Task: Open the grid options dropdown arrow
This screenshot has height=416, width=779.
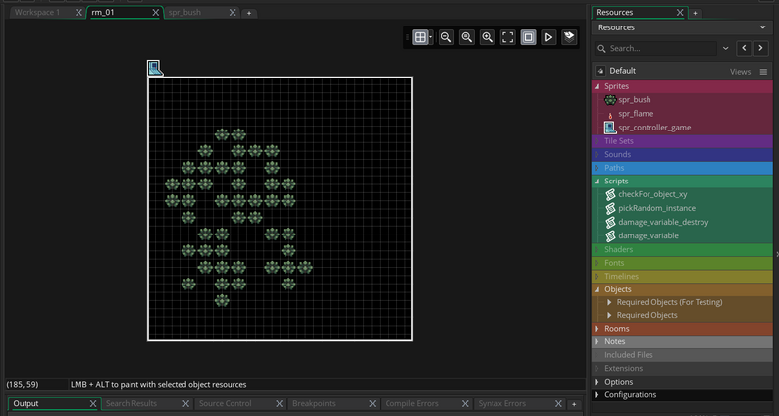Action: click(x=430, y=38)
